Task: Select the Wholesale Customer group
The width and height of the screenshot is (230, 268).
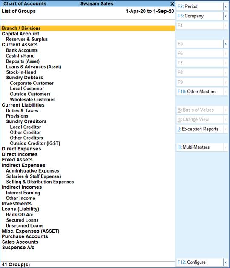Action: tap(32, 99)
